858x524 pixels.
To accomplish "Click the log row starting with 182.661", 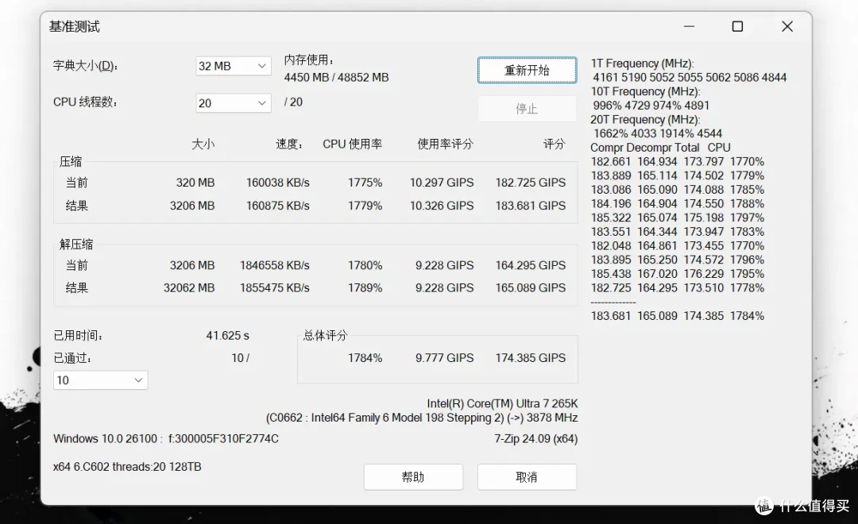I will [678, 161].
